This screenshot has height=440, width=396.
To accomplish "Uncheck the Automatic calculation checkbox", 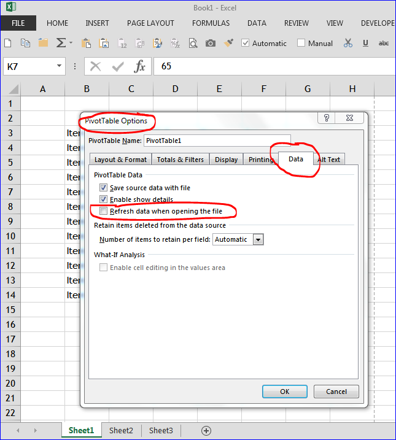I will click(x=245, y=43).
